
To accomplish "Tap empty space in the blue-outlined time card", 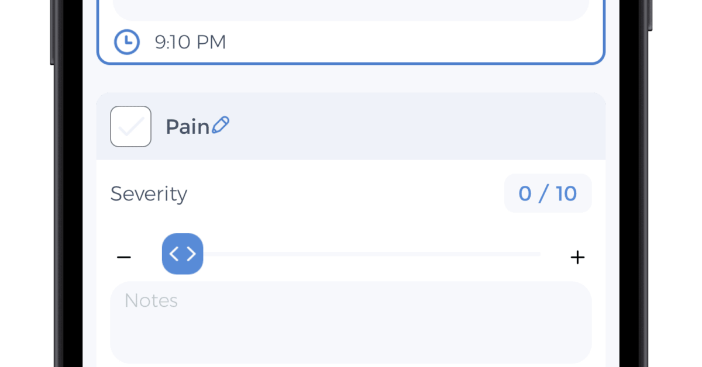I will click(x=409, y=43).
